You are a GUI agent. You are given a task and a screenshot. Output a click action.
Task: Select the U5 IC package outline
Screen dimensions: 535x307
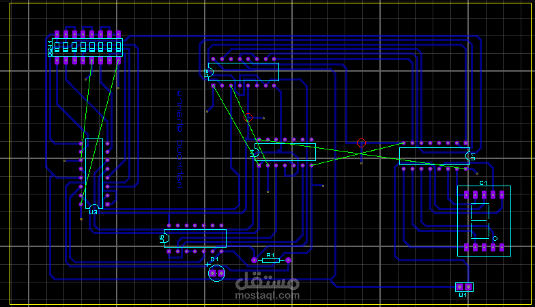pyautogui.click(x=195, y=238)
